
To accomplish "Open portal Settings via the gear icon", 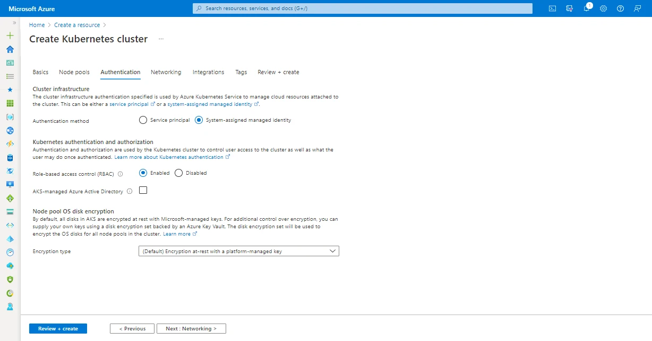I will 603,8.
